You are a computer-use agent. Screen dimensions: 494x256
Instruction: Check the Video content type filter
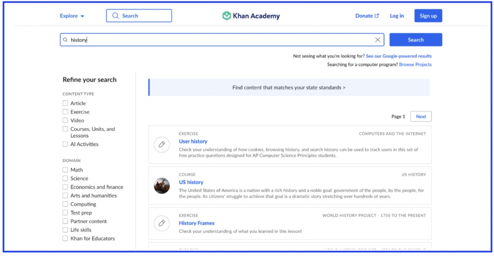click(65, 121)
